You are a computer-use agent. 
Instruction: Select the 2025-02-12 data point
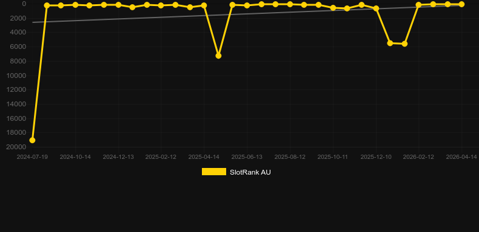coord(161,5)
